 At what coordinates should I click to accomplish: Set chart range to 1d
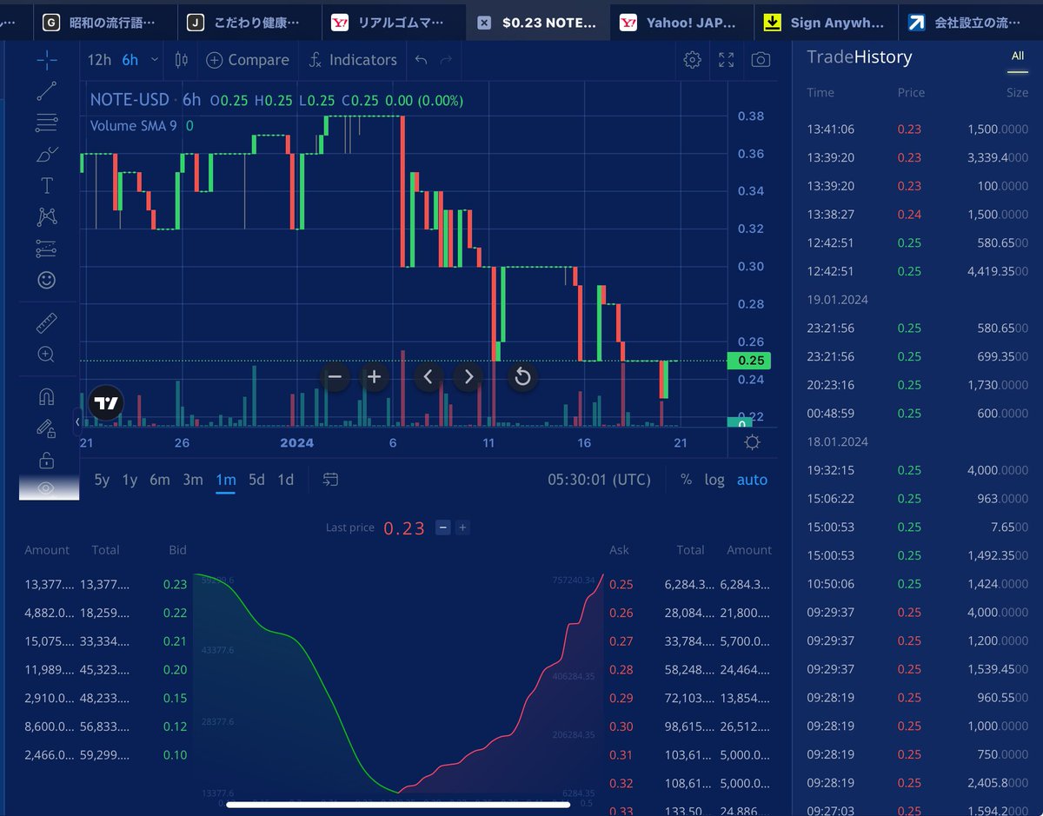tap(286, 480)
